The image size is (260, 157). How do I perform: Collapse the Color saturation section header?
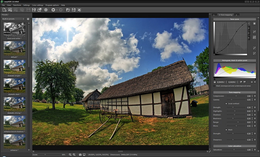tap(235, 146)
